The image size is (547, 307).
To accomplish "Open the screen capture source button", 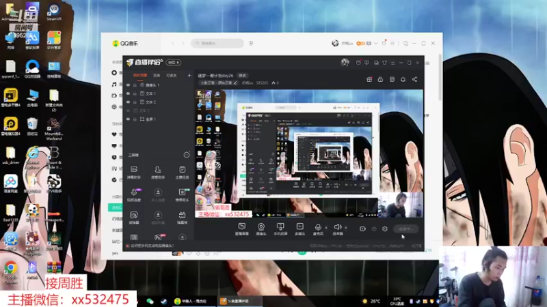I will click(242, 229).
